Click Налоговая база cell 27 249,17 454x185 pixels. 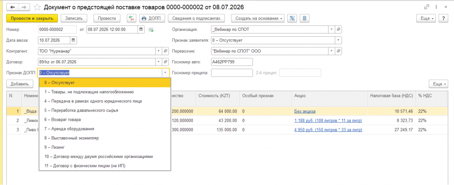pyautogui.click(x=392, y=130)
